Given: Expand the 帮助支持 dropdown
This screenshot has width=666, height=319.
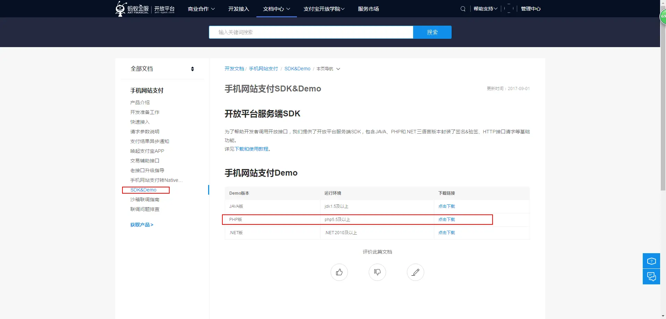Looking at the screenshot, I should point(486,9).
